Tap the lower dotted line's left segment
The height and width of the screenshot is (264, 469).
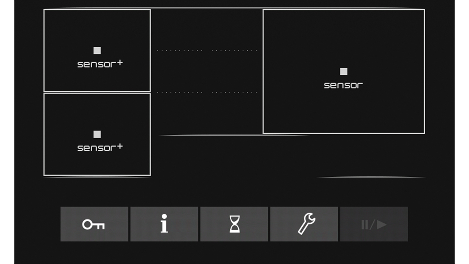tap(180, 92)
